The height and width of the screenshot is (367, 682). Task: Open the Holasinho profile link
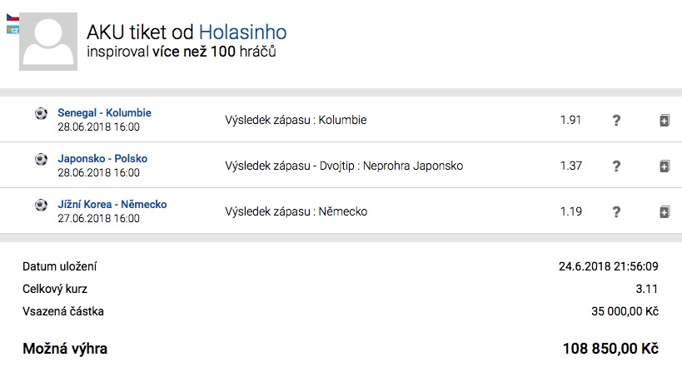[x=242, y=32]
